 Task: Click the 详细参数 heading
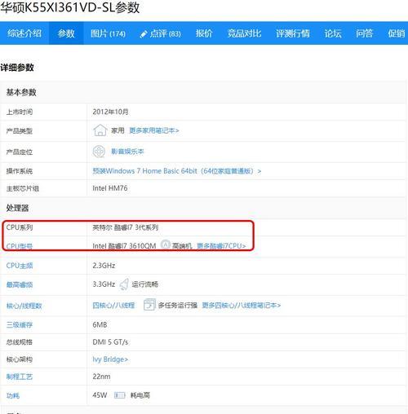[17, 68]
